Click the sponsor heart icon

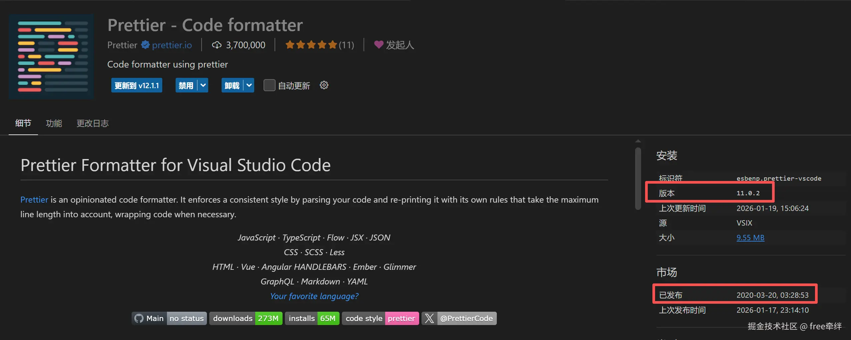click(379, 45)
